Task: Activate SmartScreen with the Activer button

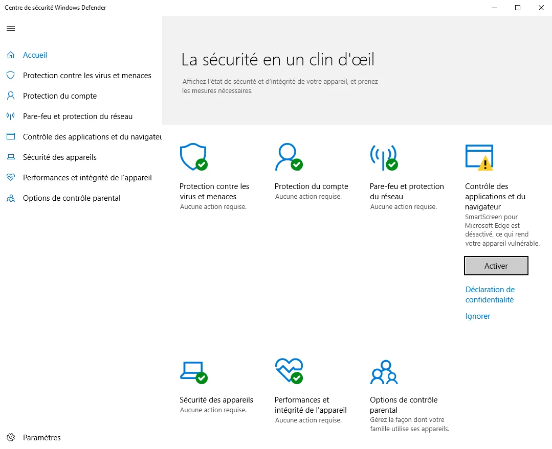Action: (x=496, y=266)
